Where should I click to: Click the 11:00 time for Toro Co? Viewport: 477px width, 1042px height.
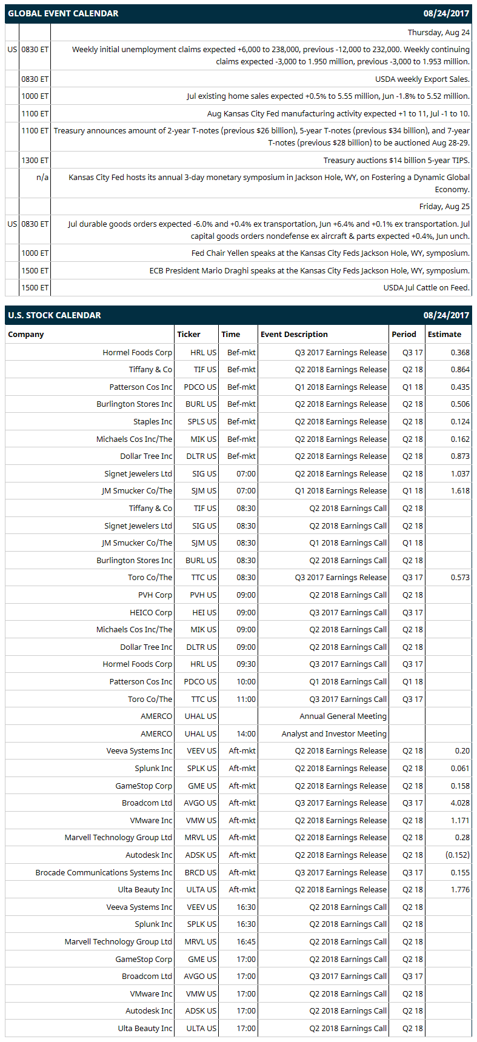tap(246, 699)
